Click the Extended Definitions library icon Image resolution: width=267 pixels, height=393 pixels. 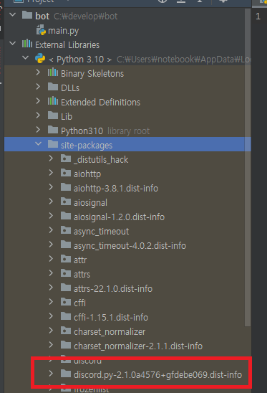point(53,101)
